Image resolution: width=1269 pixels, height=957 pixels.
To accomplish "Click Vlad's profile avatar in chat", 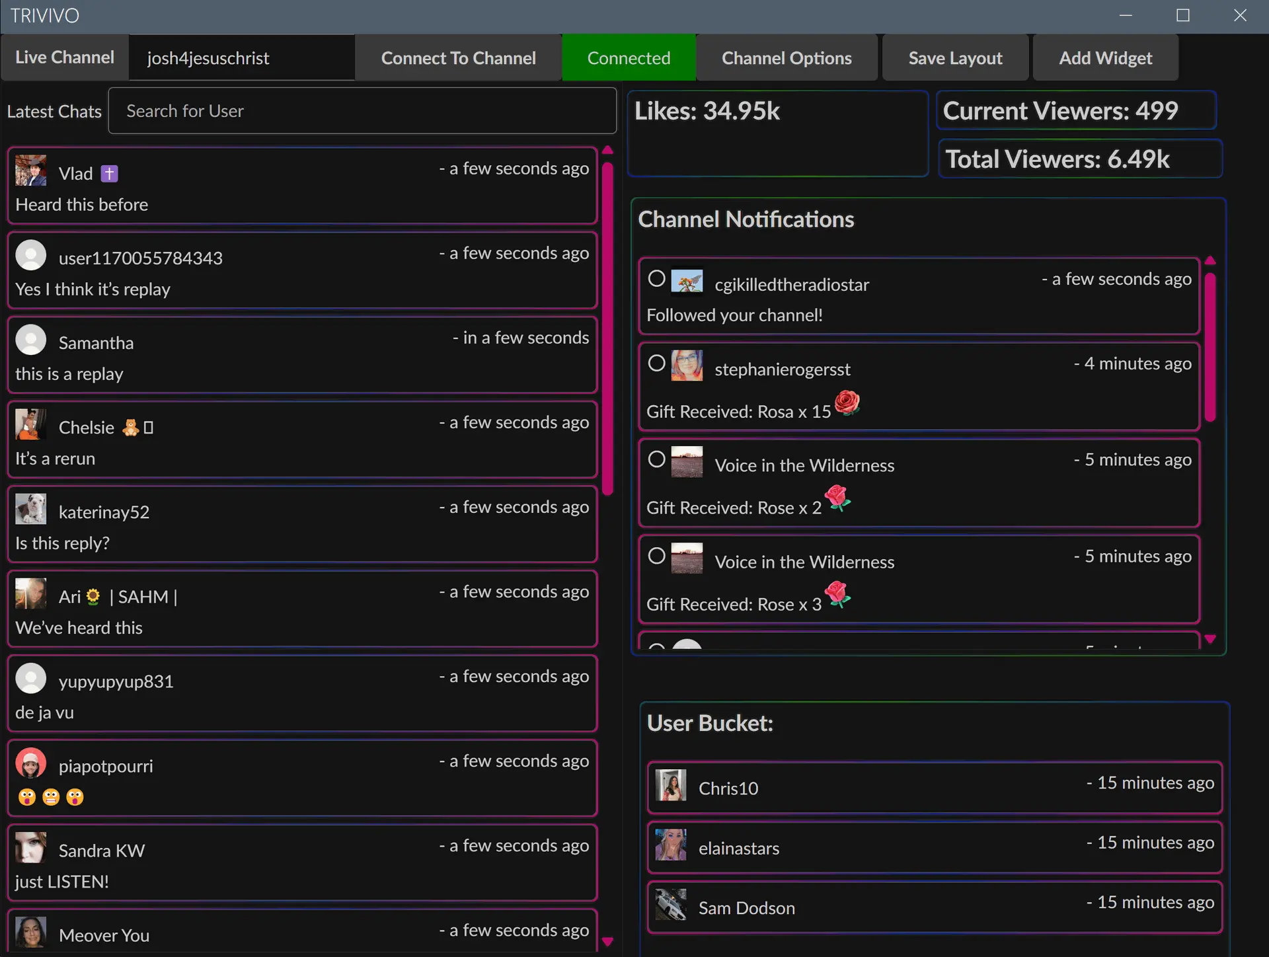I will click(30, 171).
